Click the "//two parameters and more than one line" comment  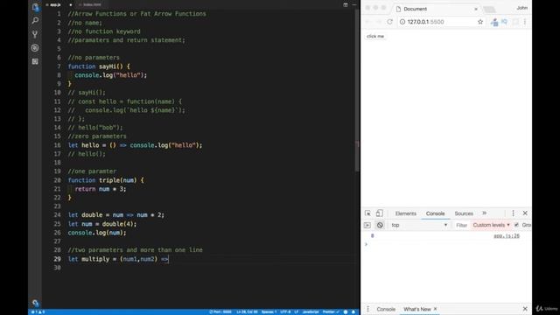coord(135,250)
